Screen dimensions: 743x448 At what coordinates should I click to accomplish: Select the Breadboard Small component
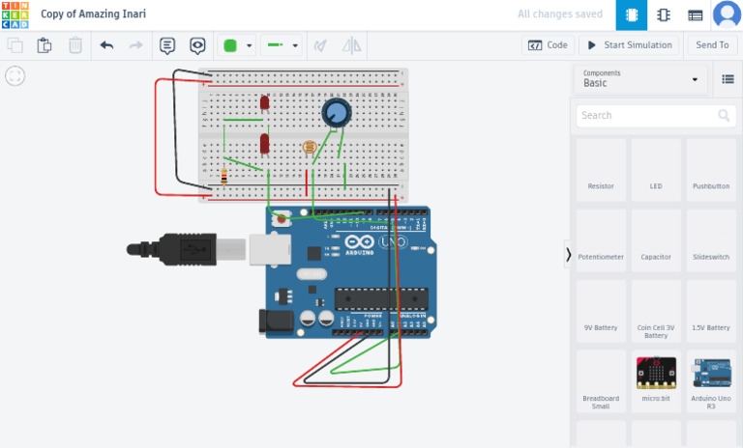click(601, 381)
